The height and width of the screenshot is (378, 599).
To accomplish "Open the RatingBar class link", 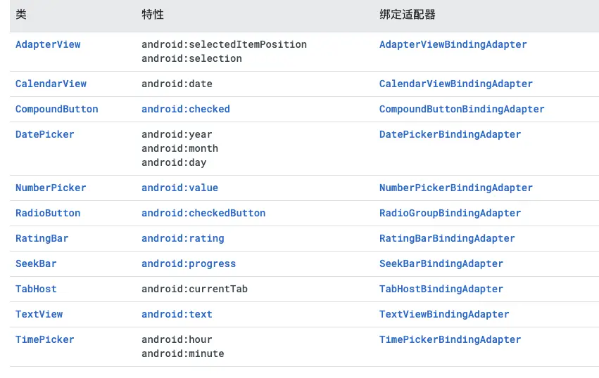I will pos(42,238).
